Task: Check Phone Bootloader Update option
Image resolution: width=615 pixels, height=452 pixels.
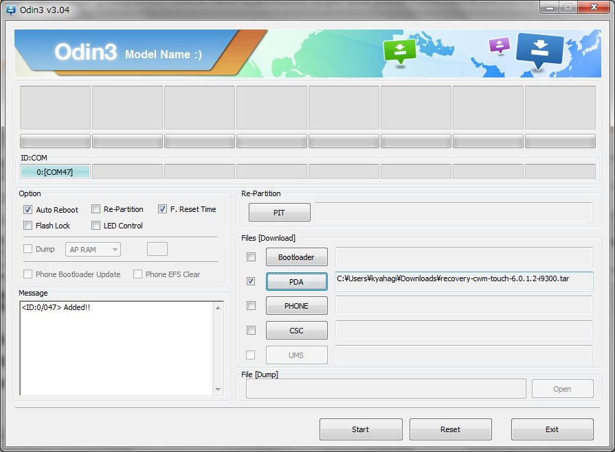Action: (27, 274)
